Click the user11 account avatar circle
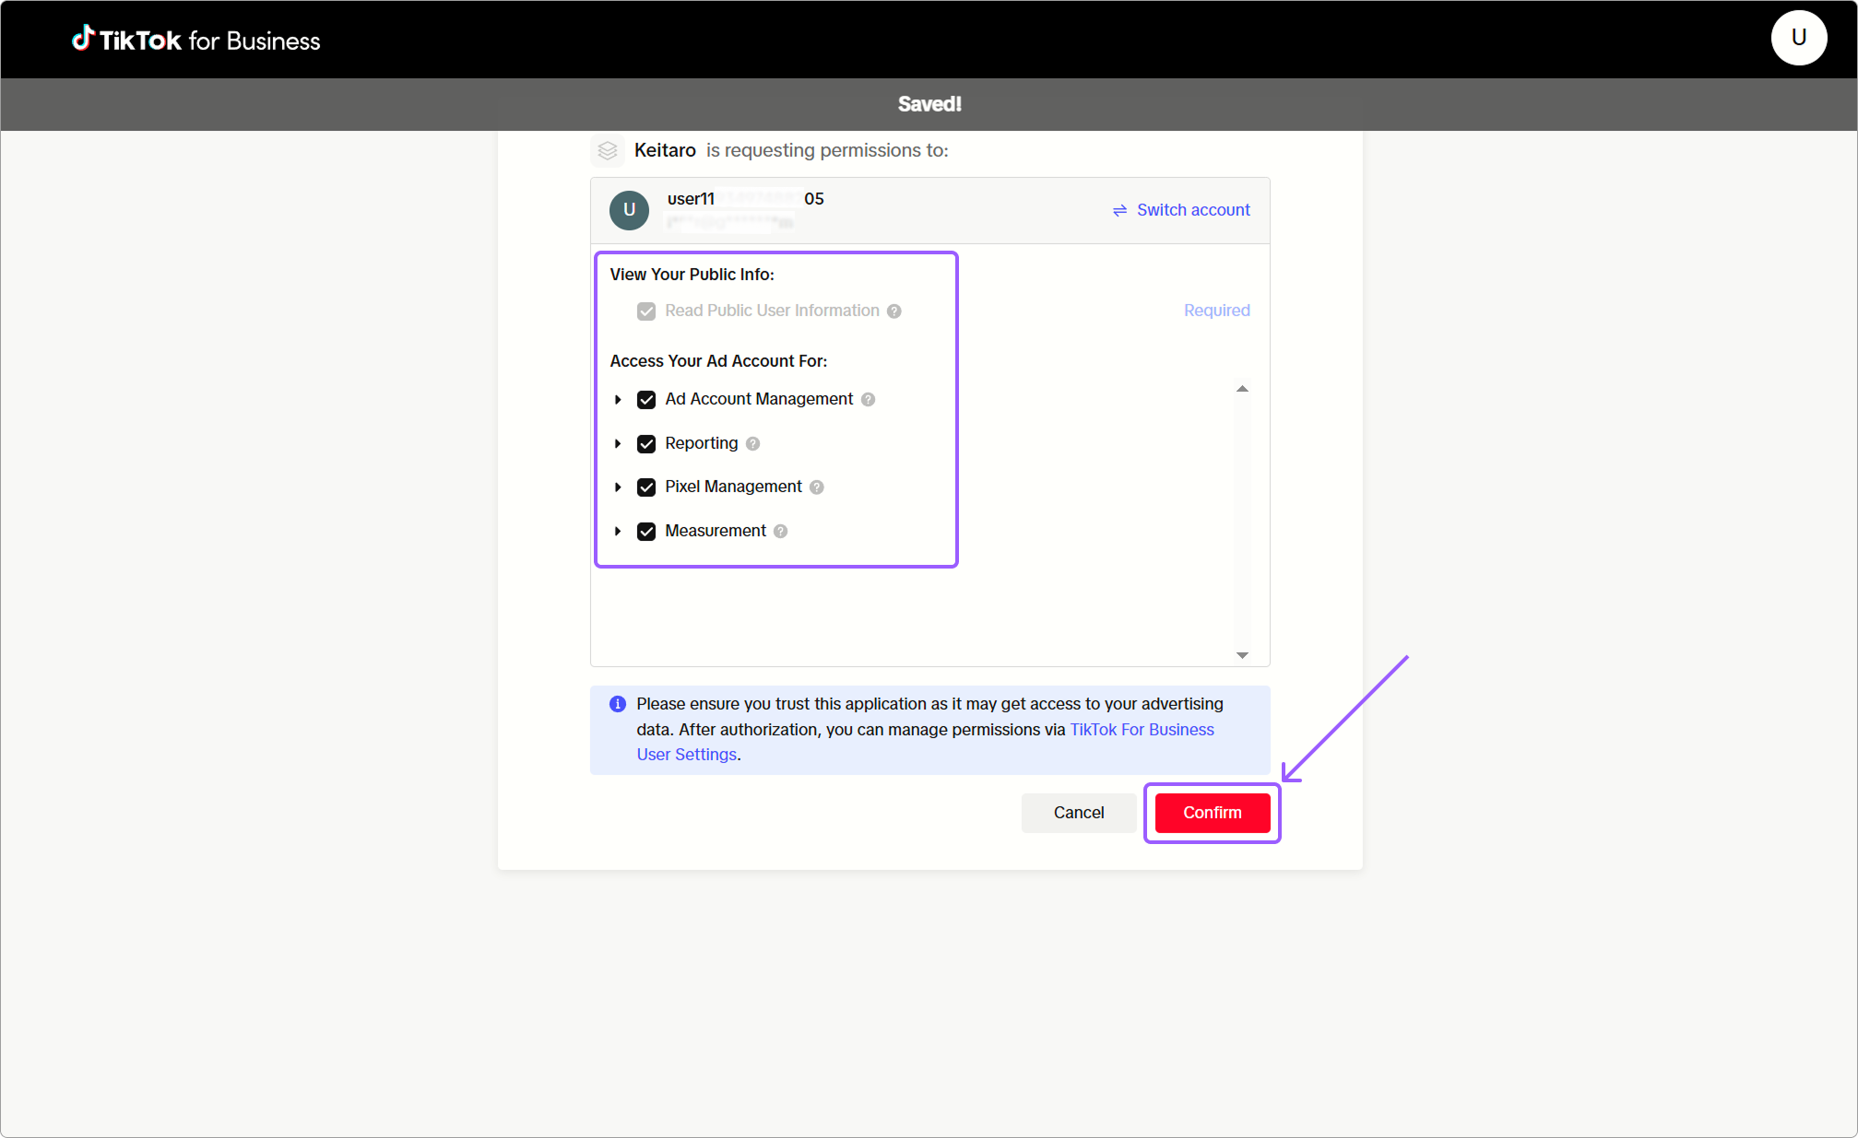The width and height of the screenshot is (1858, 1138). [x=629, y=210]
